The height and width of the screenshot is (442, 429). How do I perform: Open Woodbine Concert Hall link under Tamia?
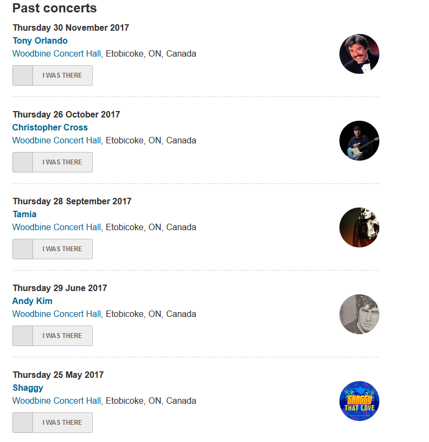click(x=57, y=227)
